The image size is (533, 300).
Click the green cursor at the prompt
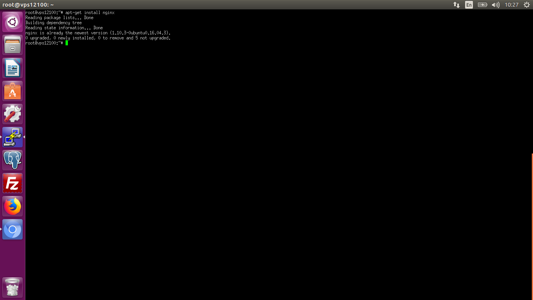tap(67, 43)
